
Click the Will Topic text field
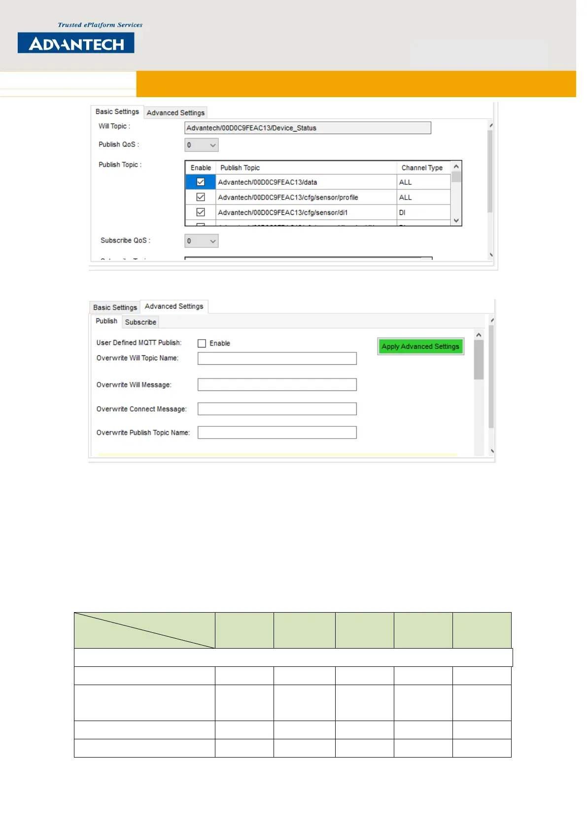point(308,128)
